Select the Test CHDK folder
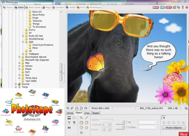The width and height of the screenshot is (189, 136). click(31, 81)
